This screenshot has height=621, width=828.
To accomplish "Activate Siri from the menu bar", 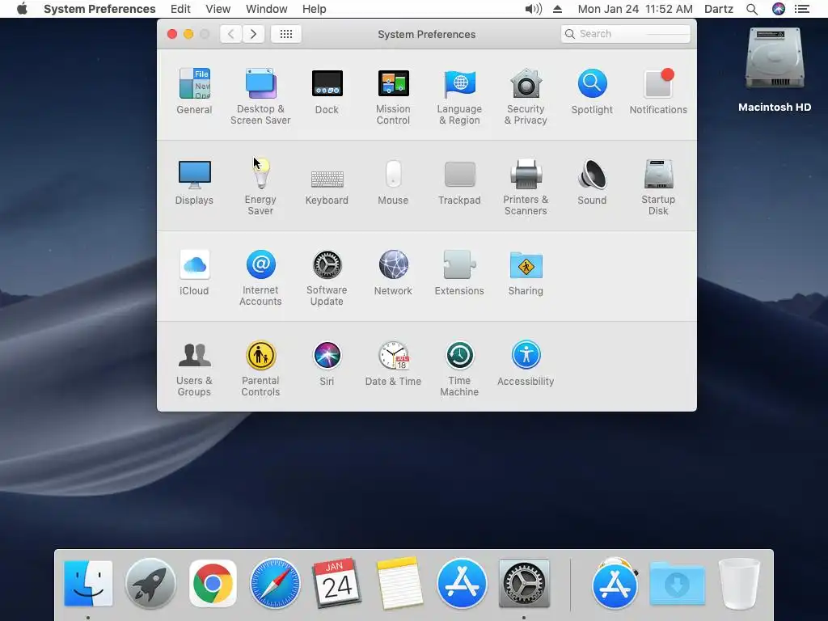I will (779, 9).
